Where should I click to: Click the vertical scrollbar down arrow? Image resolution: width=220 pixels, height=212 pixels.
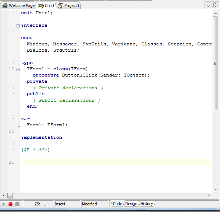point(216,190)
